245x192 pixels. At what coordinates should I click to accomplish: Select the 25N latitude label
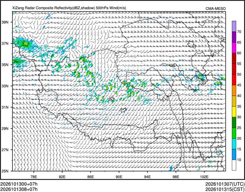tap(5, 171)
